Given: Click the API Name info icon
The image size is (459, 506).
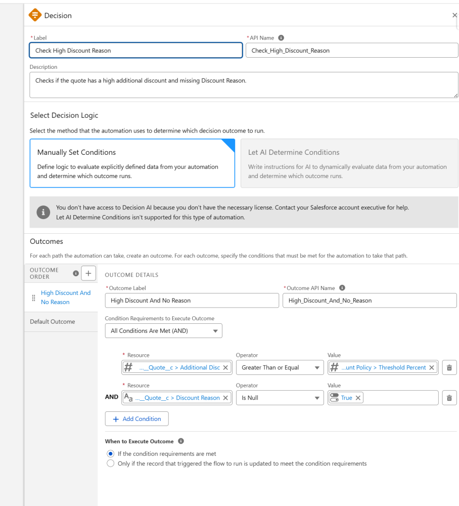Looking at the screenshot, I should (x=281, y=38).
